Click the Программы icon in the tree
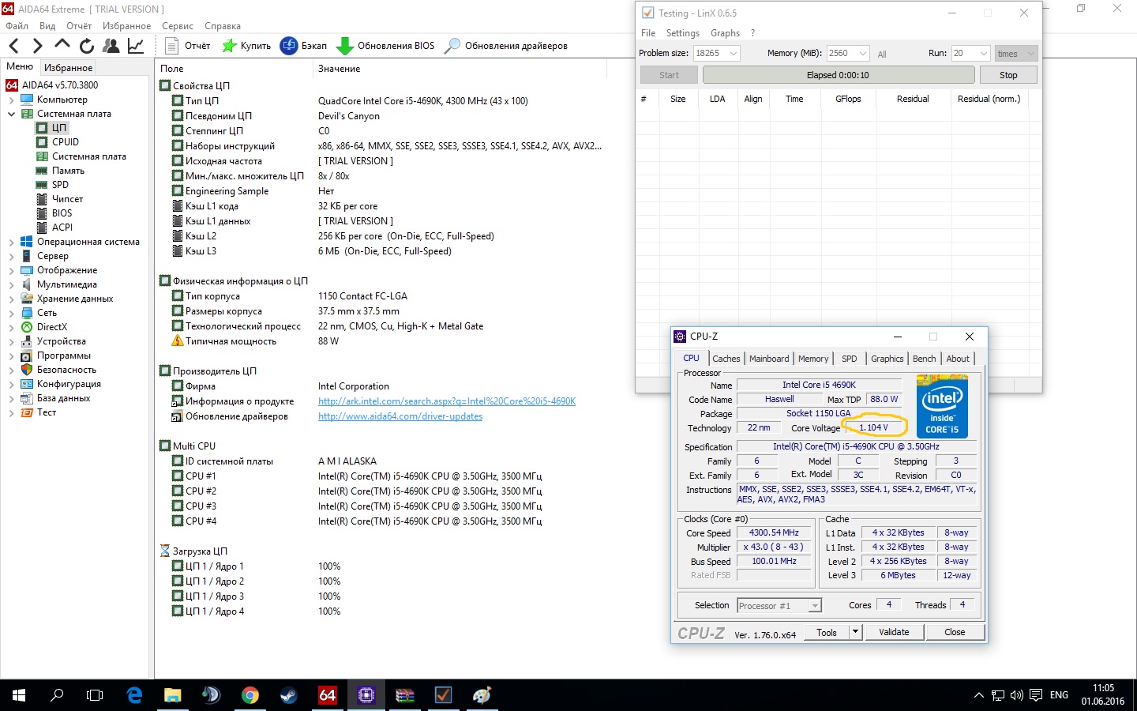 tap(27, 355)
